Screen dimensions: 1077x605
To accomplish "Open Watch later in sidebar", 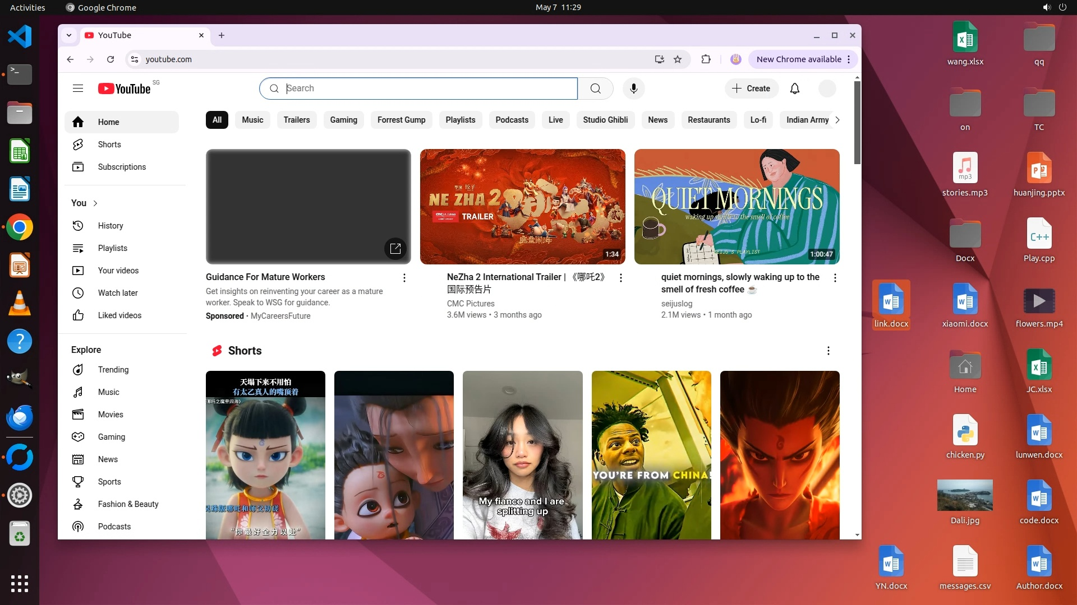I will (x=118, y=293).
